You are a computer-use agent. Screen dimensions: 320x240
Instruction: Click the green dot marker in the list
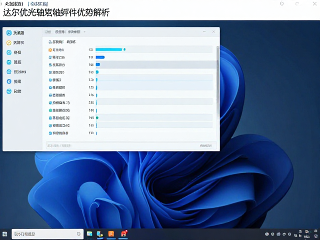pyautogui.click(x=97, y=118)
